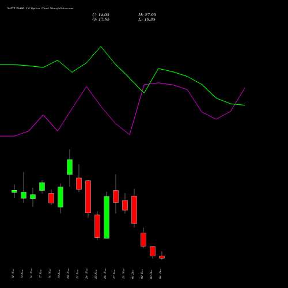
Task: Click the high value H: 27.00
Action: (x=147, y=15)
